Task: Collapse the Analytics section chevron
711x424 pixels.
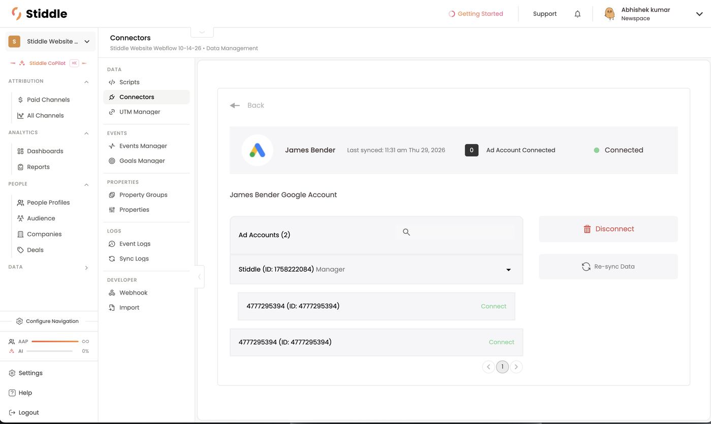Action: tap(86, 133)
